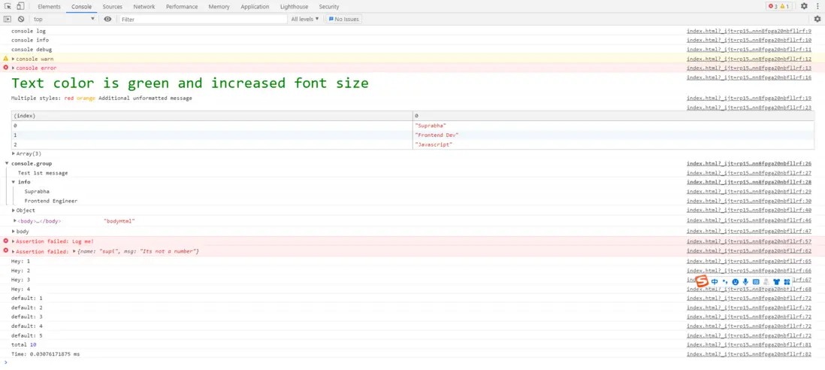The image size is (825, 370).
Task: Open the Sogou skin shirt icon
Action: [x=777, y=282]
